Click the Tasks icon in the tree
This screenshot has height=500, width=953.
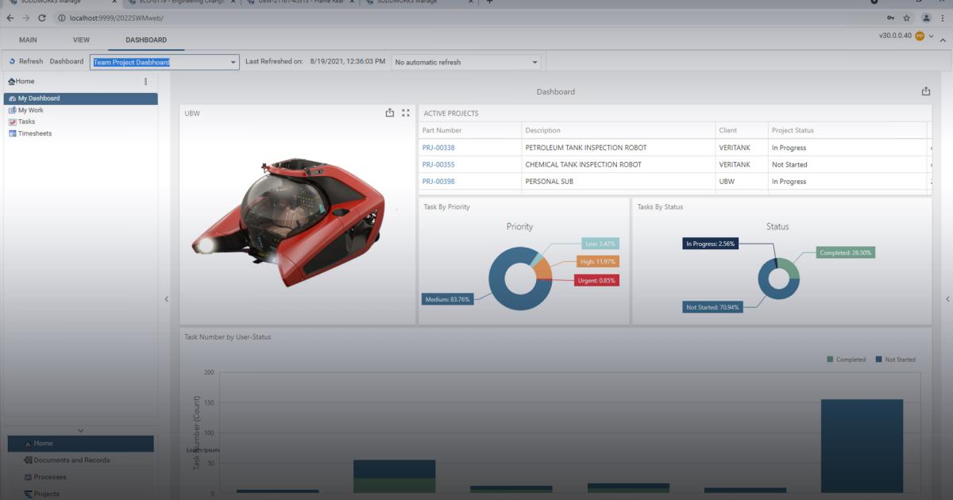[12, 122]
